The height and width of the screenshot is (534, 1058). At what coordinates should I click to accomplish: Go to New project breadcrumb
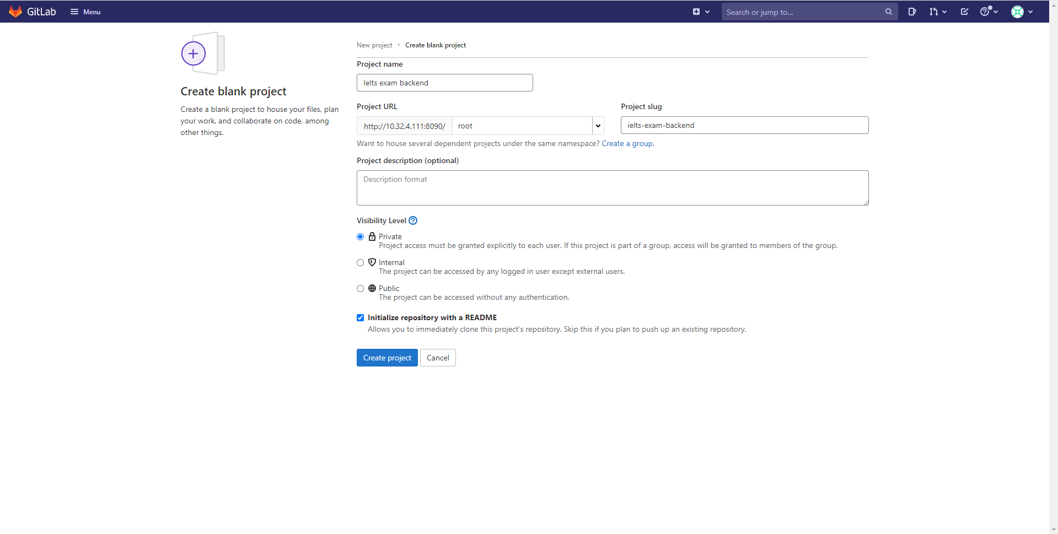pyautogui.click(x=374, y=45)
